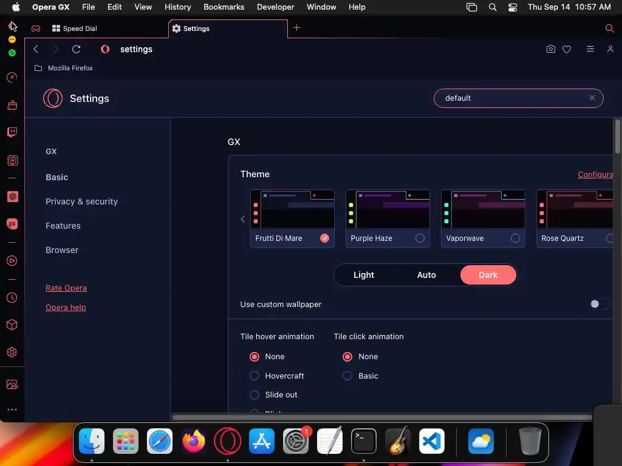Image resolution: width=622 pixels, height=466 pixels.
Task: Open ChatGPT icon in sidebar
Action: coord(12,197)
